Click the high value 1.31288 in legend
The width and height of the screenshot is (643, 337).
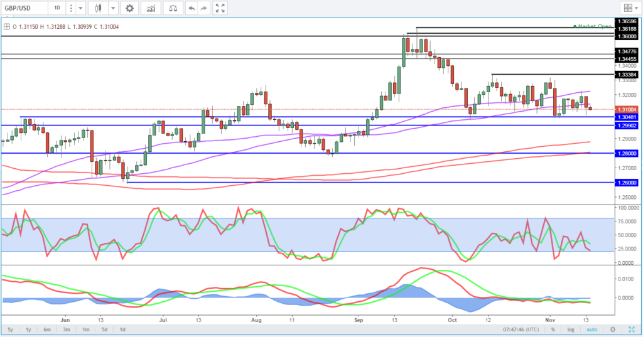pos(56,26)
